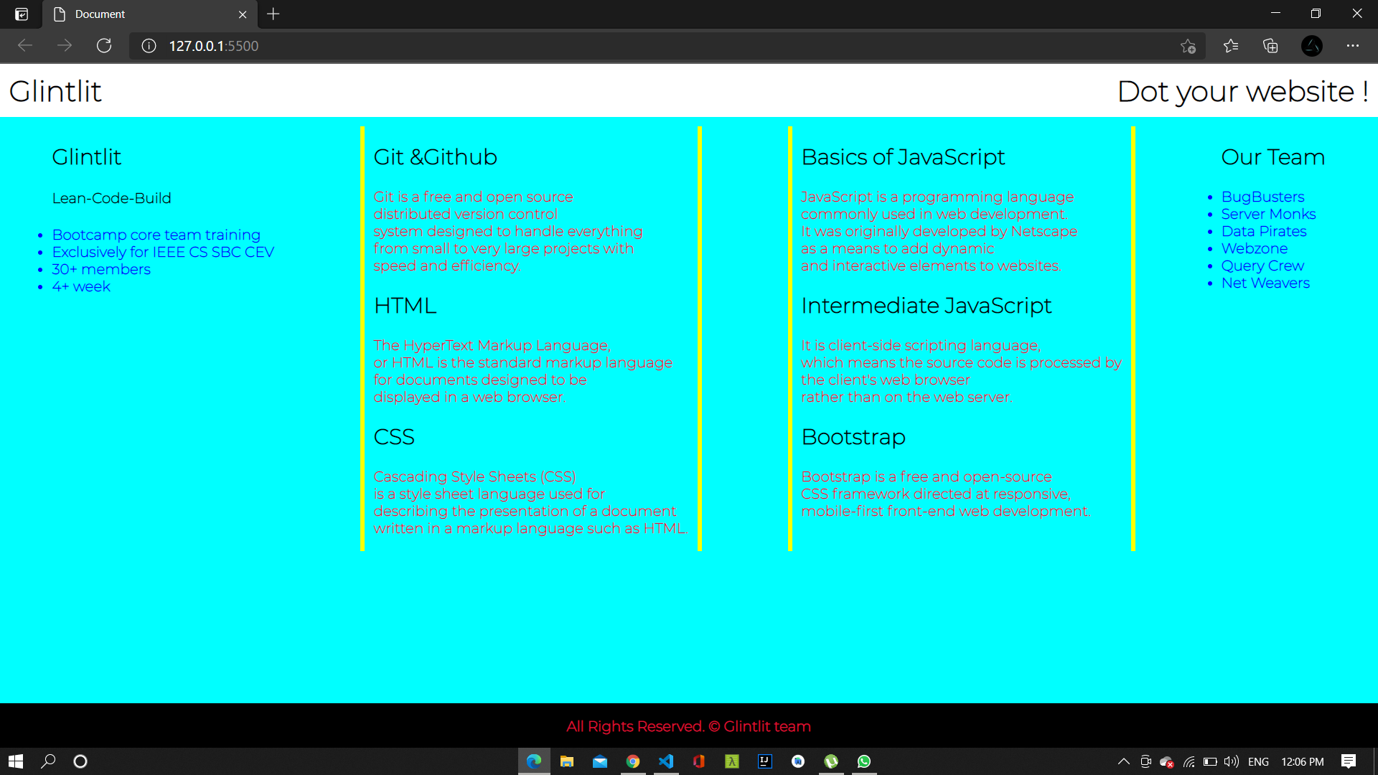The image size is (1378, 775).
Task: Open the Wi-Fi status icon
Action: [1188, 761]
